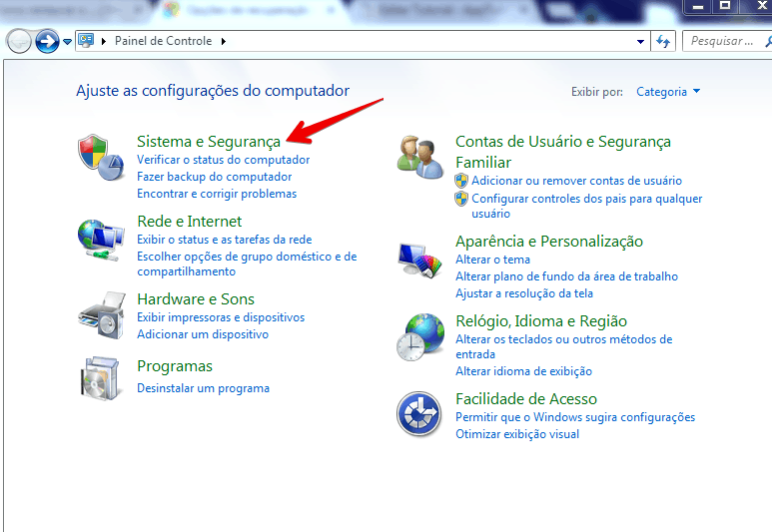The image size is (772, 532).
Task: Click the Control Panel icon in address bar
Action: 86,41
